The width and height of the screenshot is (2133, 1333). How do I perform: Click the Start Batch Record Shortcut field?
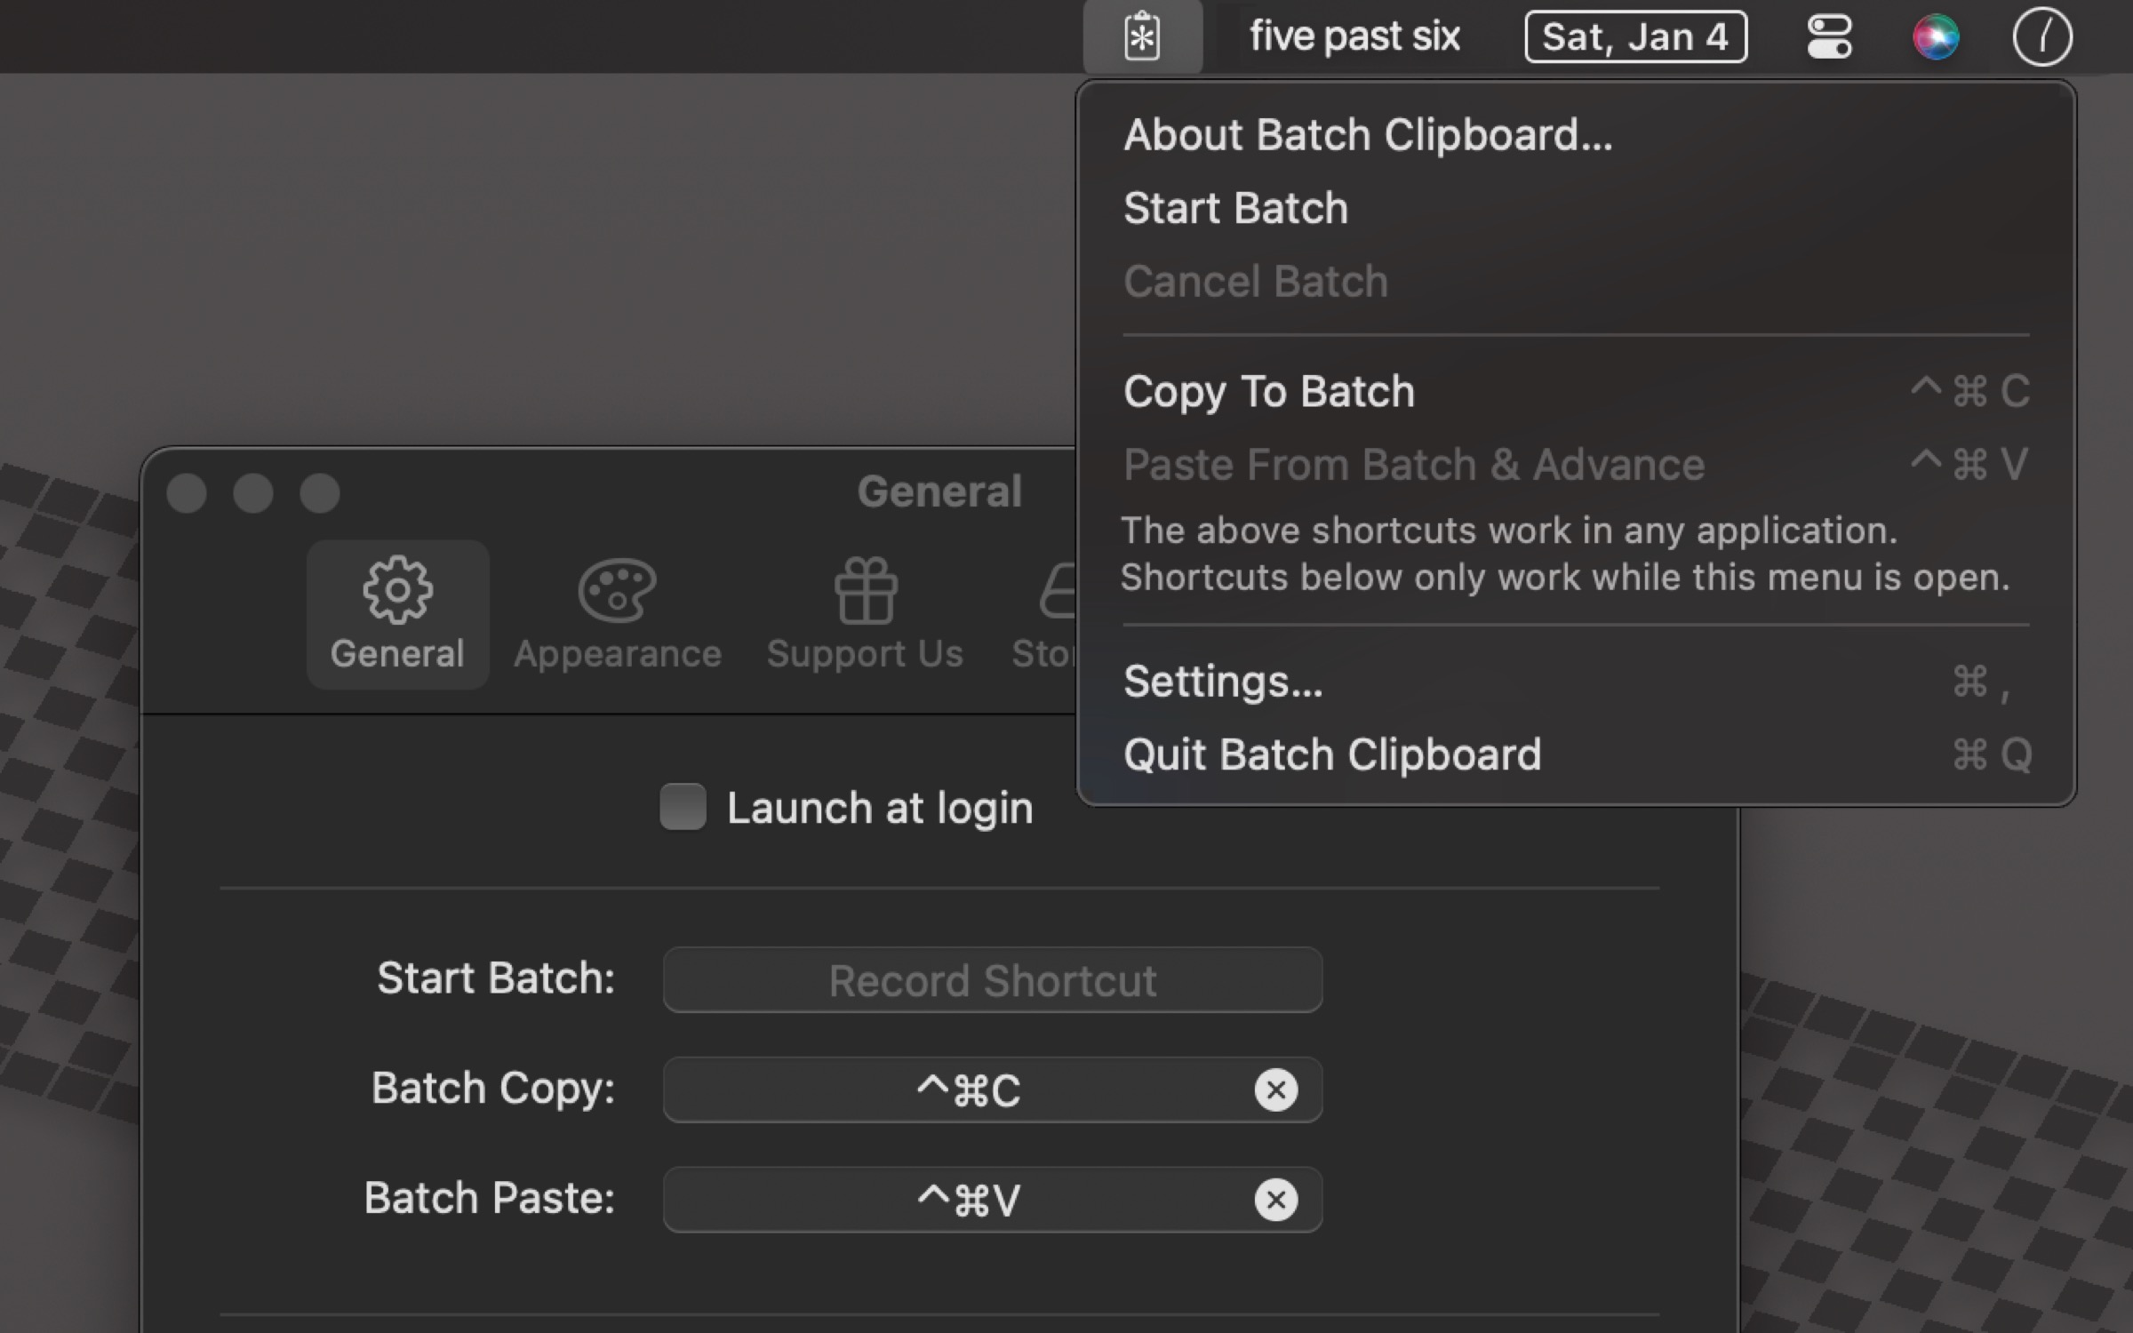click(x=991, y=980)
